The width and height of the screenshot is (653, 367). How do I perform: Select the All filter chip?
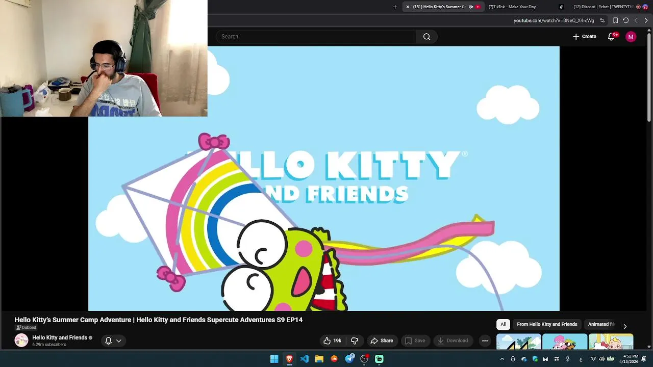pos(503,324)
